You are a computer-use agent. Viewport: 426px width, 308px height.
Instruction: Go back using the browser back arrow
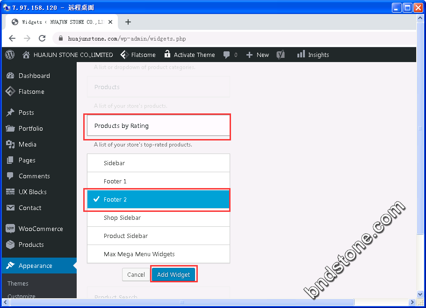click(x=12, y=38)
